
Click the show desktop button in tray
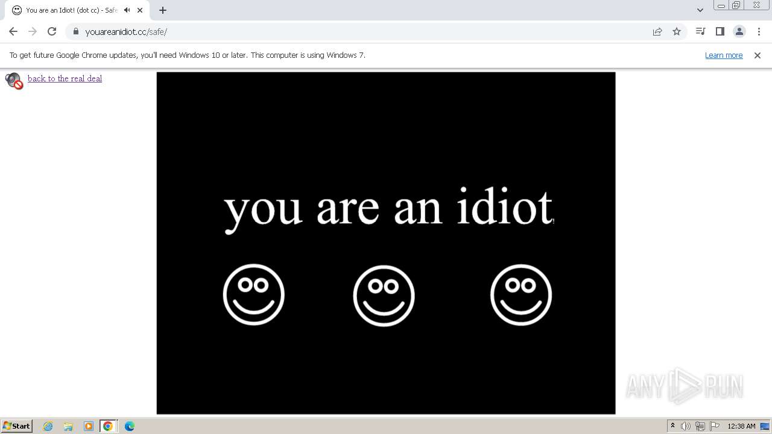(765, 426)
